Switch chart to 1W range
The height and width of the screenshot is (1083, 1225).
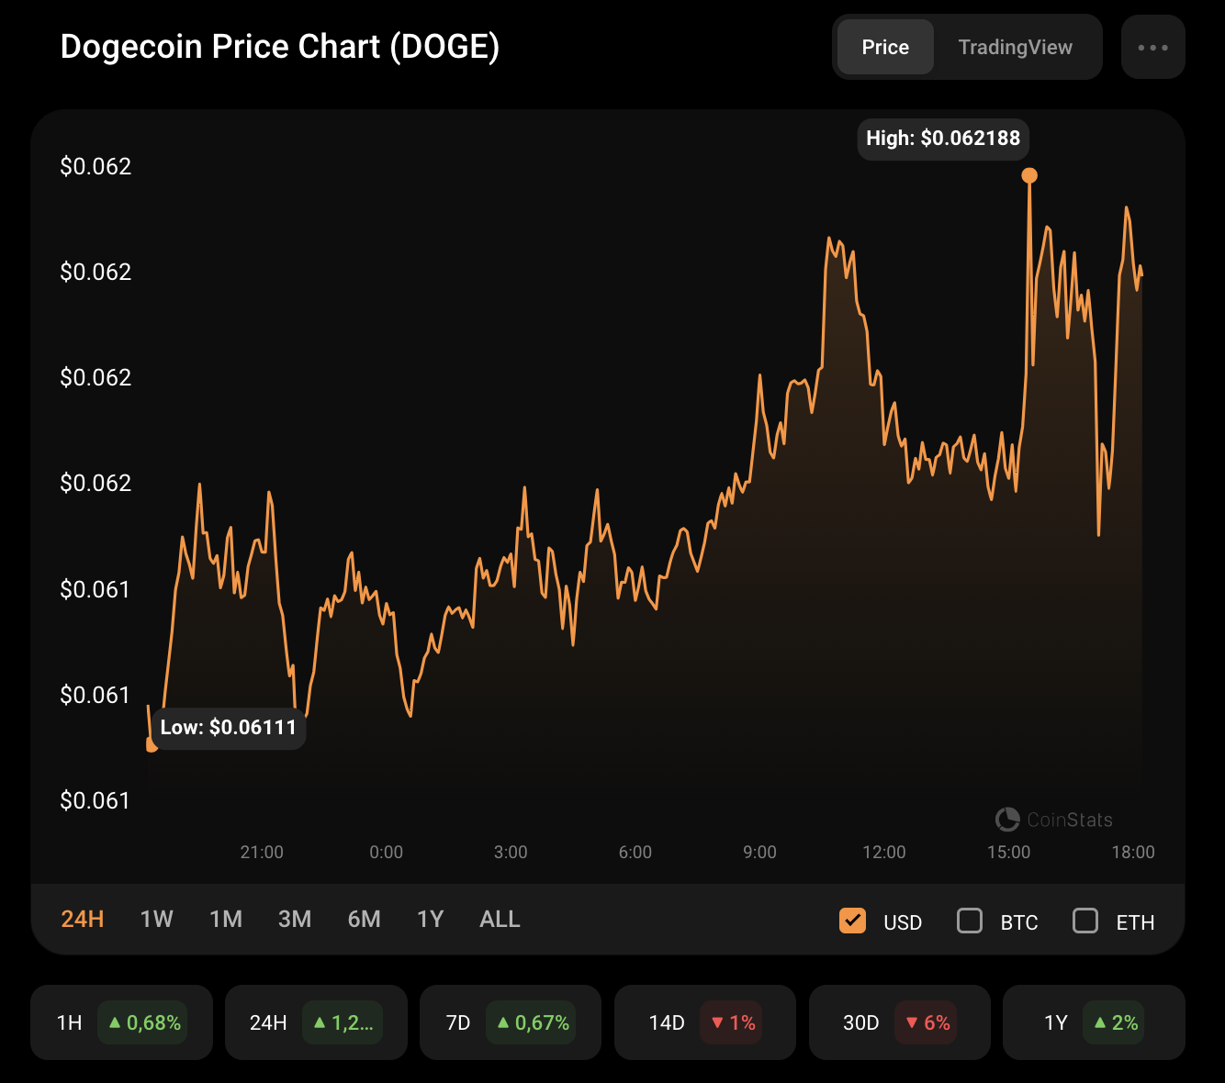(x=157, y=919)
